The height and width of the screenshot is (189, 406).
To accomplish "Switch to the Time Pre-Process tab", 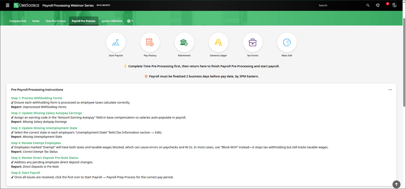I will [x=55, y=21].
